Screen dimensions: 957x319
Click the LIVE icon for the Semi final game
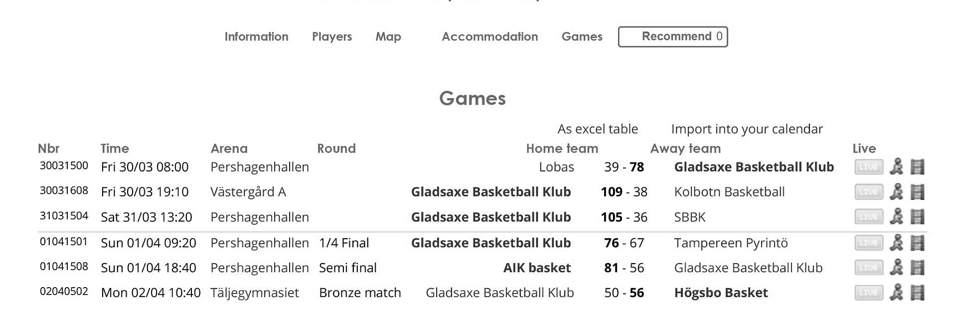point(868,268)
